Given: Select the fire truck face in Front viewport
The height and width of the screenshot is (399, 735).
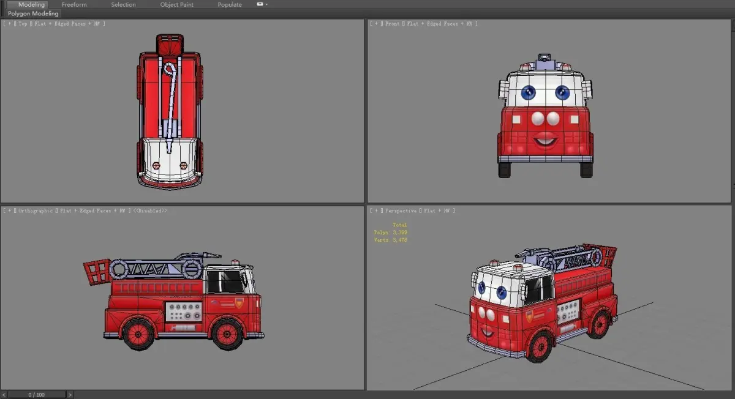Looking at the screenshot, I should 545,116.
